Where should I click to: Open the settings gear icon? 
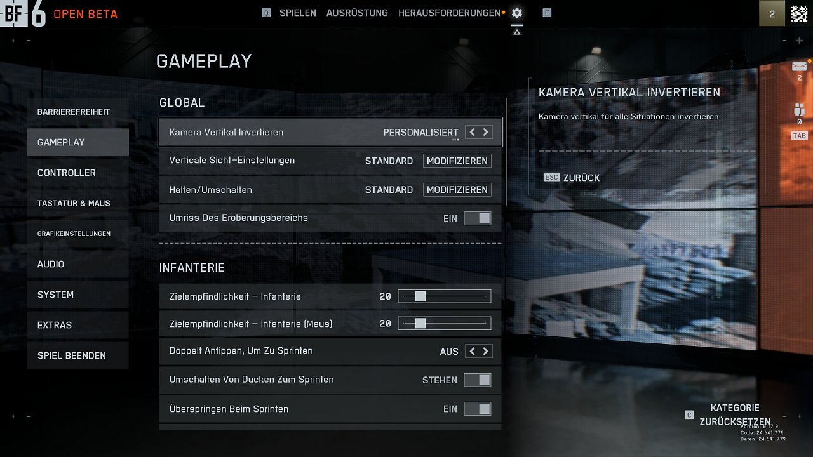[517, 13]
